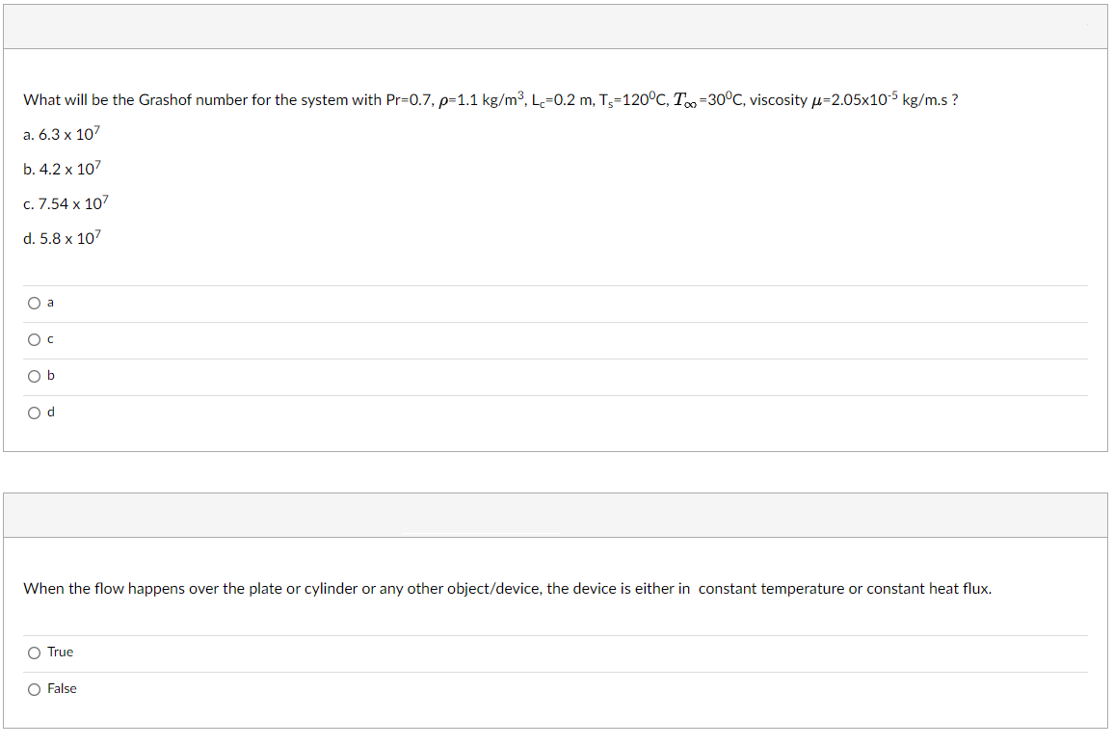Click the header bar of the first question

coord(557,26)
